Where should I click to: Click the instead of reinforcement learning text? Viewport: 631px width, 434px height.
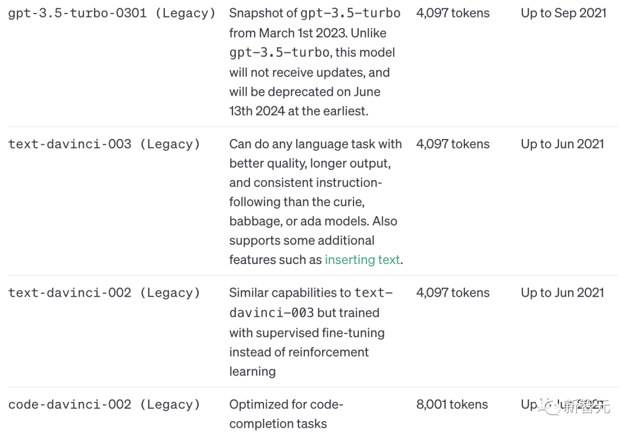tap(299, 362)
